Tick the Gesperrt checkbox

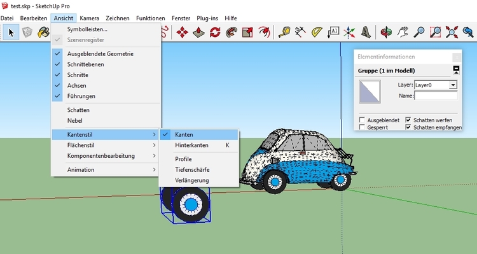[362, 127]
